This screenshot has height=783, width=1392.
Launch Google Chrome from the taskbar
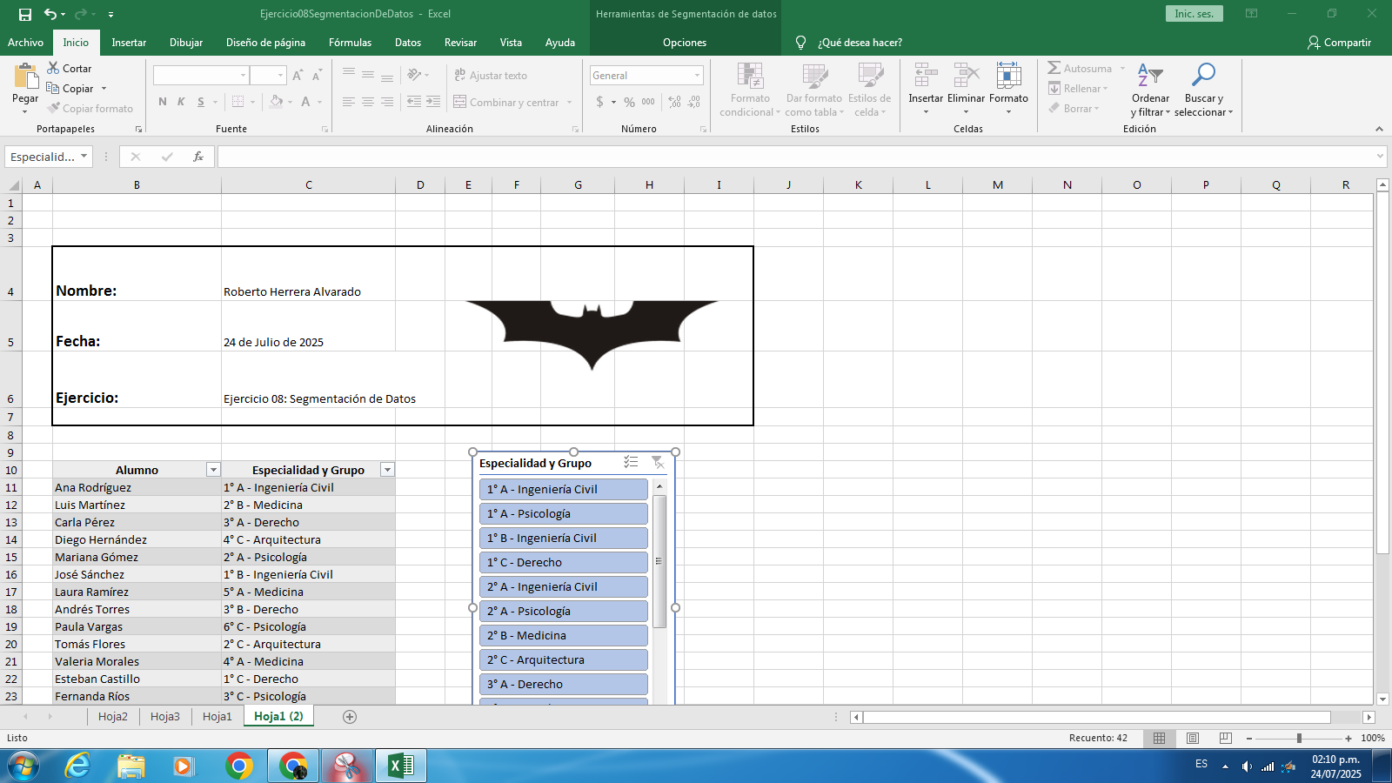pos(239,766)
